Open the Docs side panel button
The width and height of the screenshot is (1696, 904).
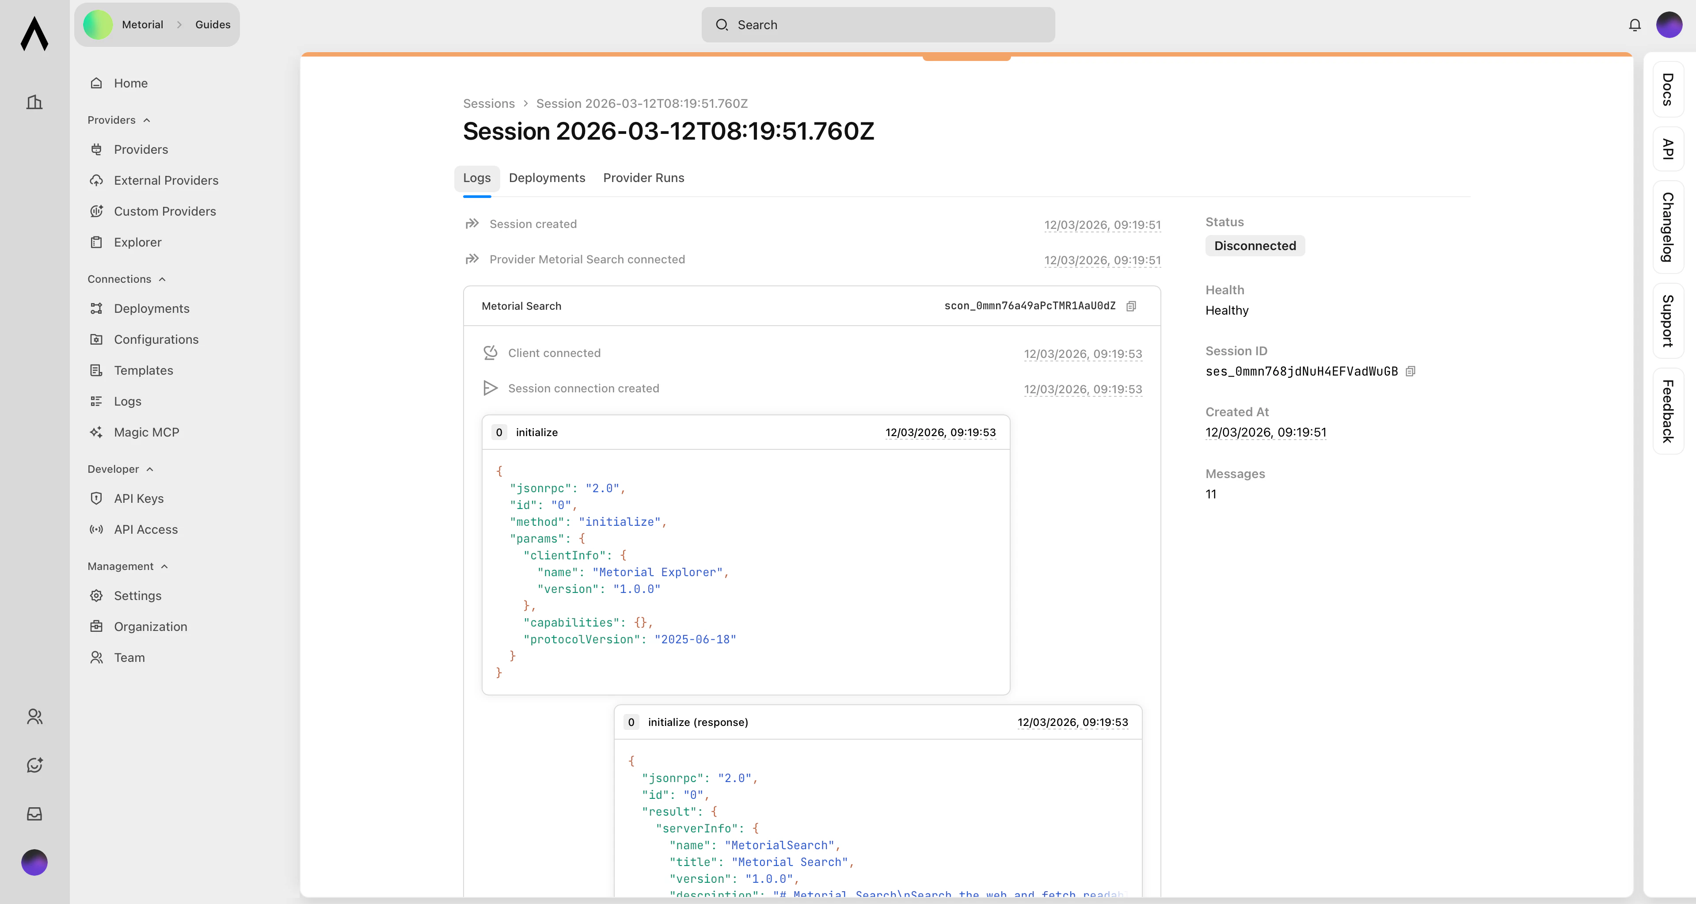coord(1668,90)
